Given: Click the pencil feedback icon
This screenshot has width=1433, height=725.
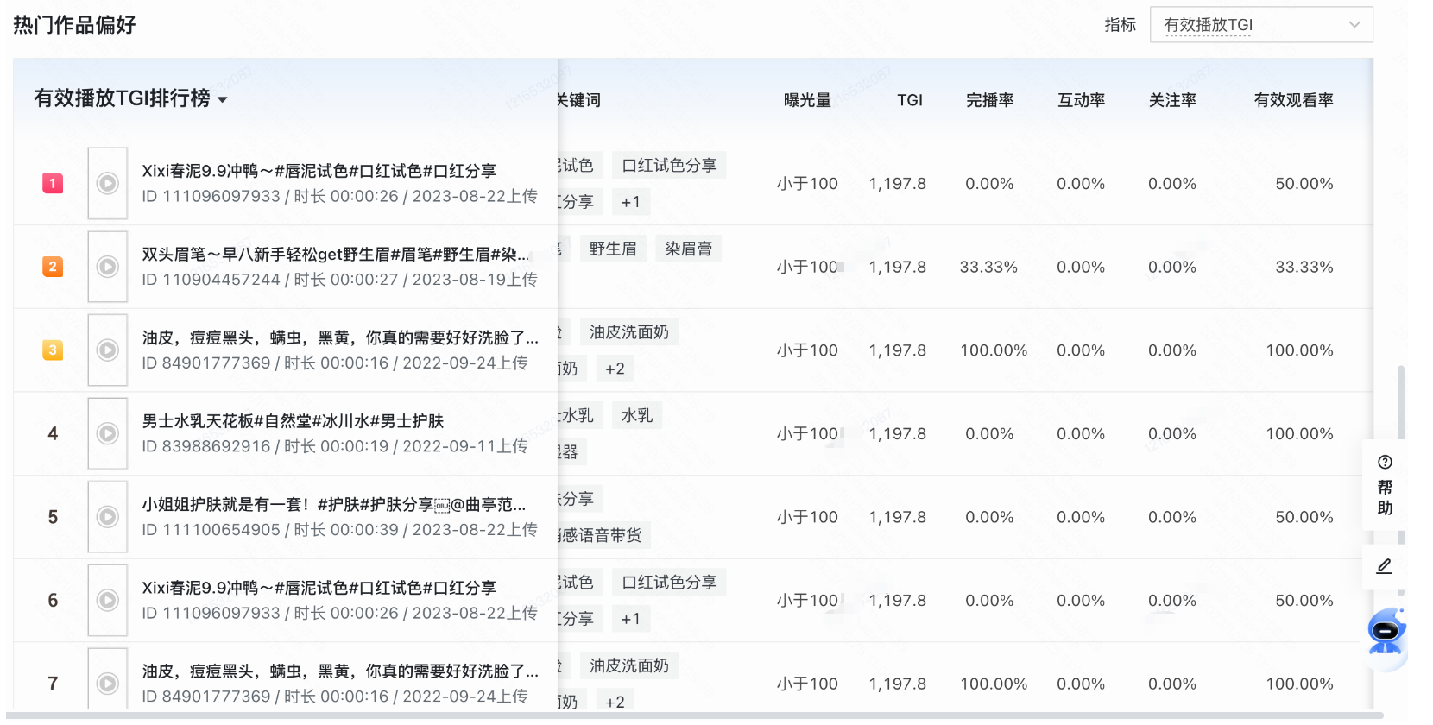Looking at the screenshot, I should [x=1384, y=566].
